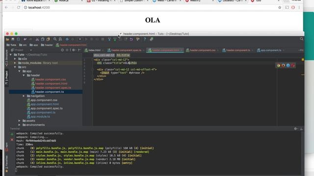
Task: Open in Chrome via editor browser icon
Action: tap(278, 66)
